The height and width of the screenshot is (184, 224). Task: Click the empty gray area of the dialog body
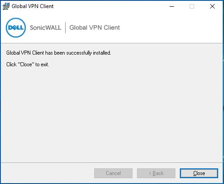(112, 113)
